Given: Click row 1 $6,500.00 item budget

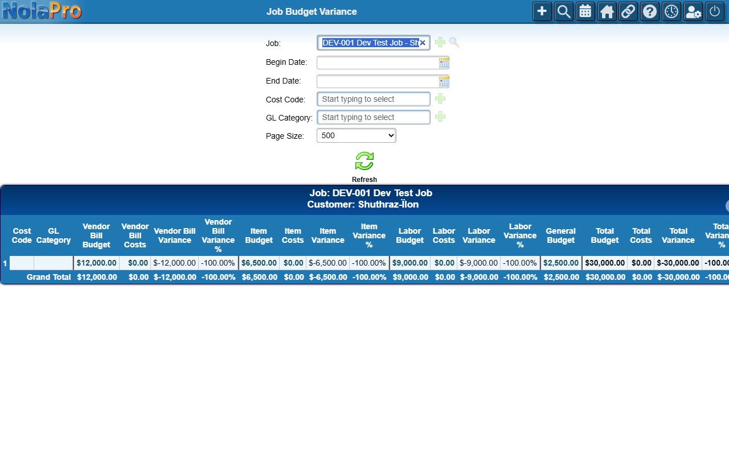Looking at the screenshot, I should [259, 263].
